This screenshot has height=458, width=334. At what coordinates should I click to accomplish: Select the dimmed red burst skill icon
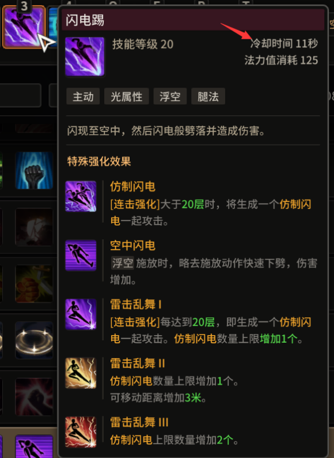click(x=34, y=397)
